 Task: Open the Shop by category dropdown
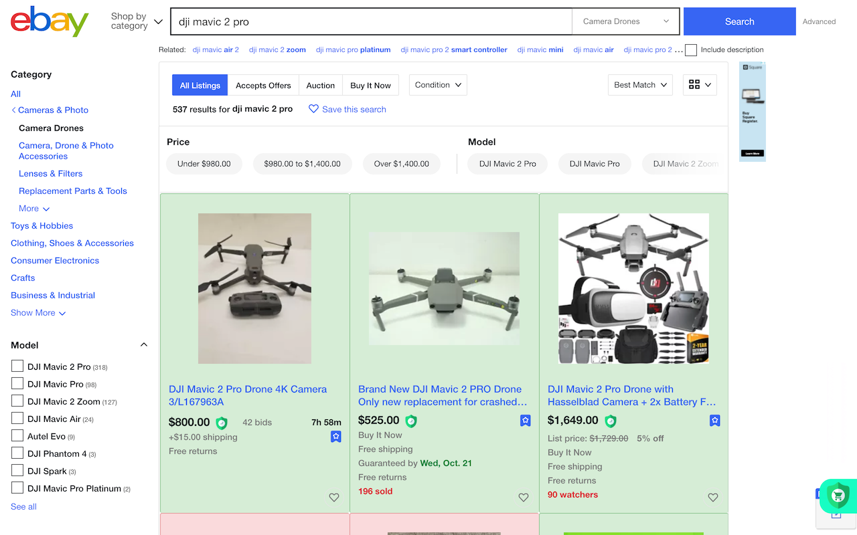click(x=137, y=21)
